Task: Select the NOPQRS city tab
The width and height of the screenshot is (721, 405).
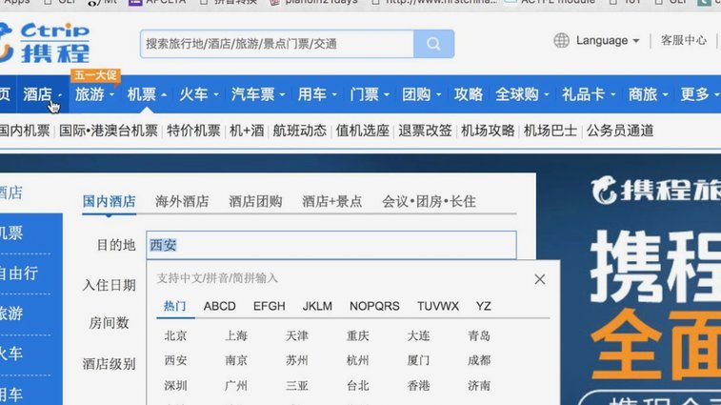Action: [374, 306]
